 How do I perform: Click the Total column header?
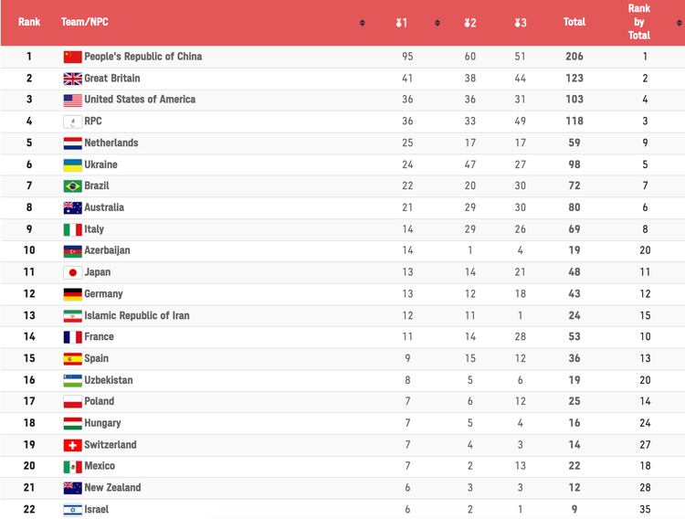(574, 22)
